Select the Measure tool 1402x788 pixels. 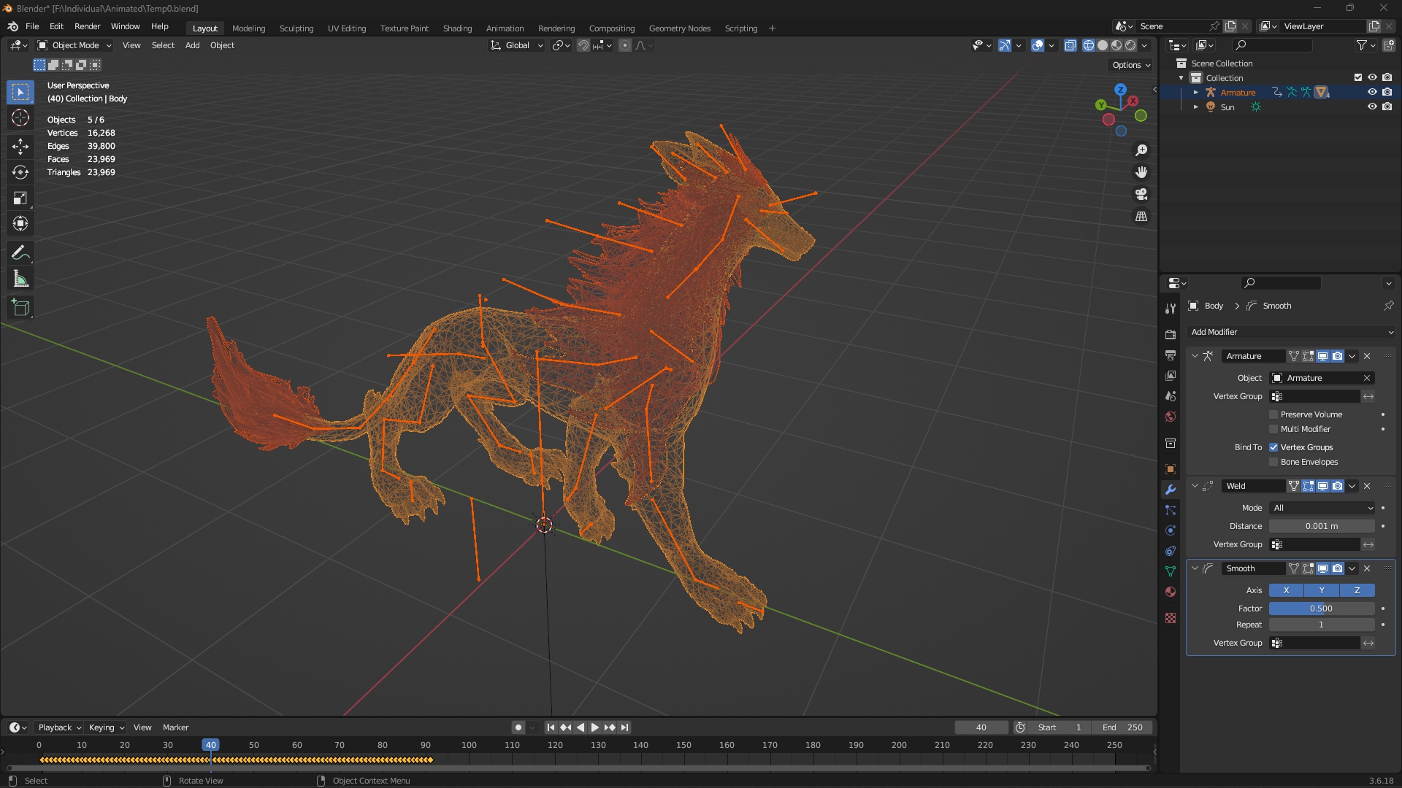click(20, 279)
